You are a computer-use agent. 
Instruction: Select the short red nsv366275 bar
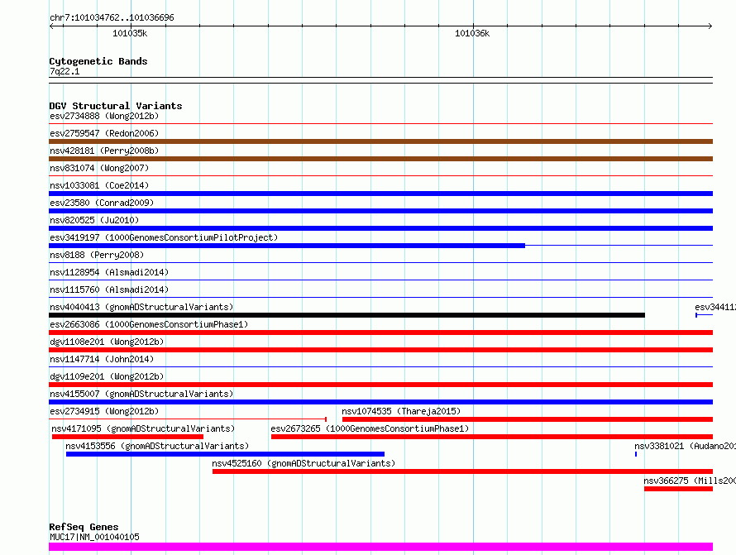click(679, 489)
